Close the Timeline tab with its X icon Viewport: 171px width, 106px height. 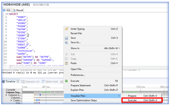point(18,82)
